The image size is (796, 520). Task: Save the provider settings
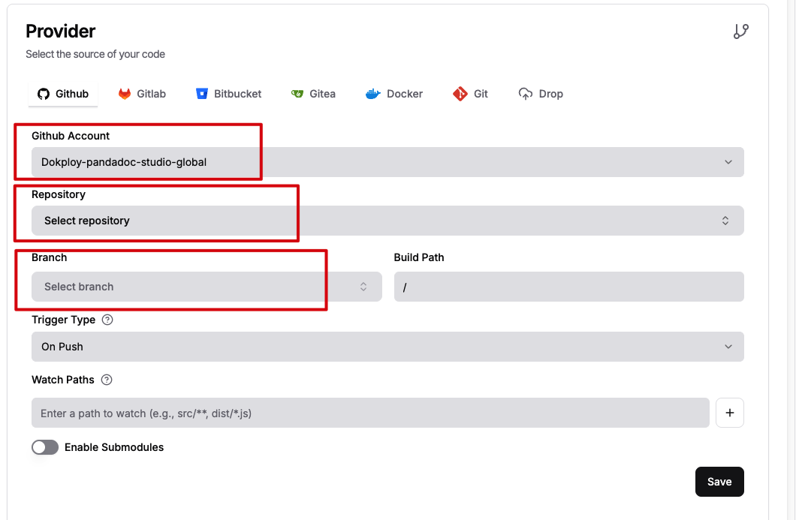(720, 482)
